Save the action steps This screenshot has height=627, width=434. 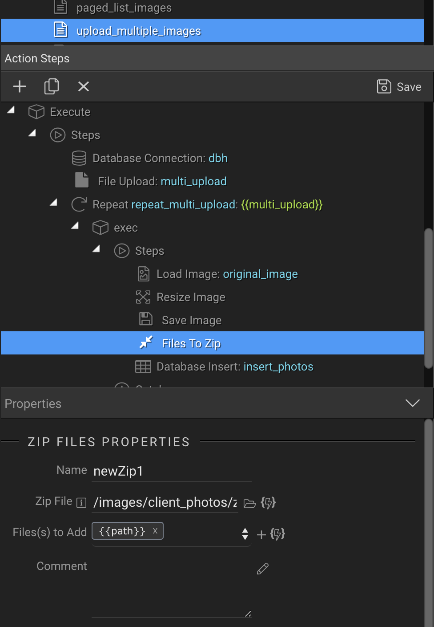pyautogui.click(x=399, y=86)
